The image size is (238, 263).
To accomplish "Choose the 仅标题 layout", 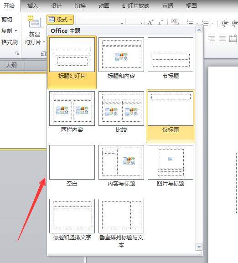I will pyautogui.click(x=171, y=116).
